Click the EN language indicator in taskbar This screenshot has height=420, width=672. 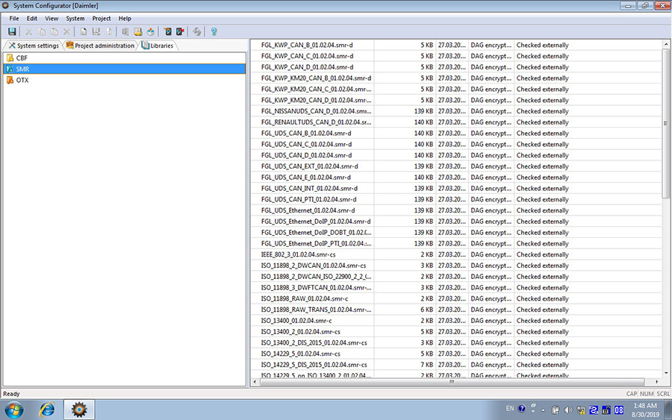[510, 409]
